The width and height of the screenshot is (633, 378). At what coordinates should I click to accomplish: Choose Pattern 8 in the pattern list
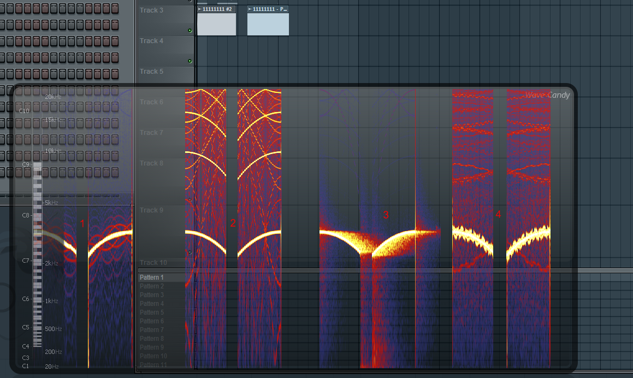167,339
